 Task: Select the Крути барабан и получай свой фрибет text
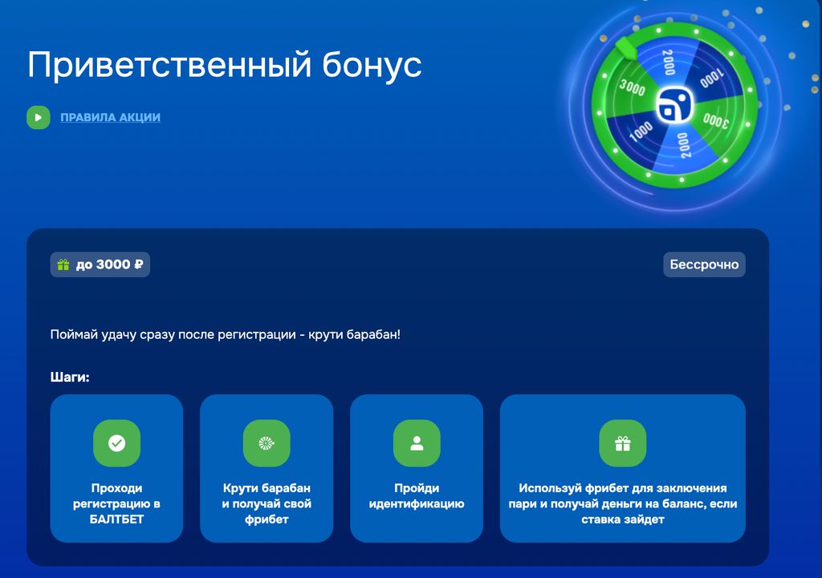click(267, 503)
